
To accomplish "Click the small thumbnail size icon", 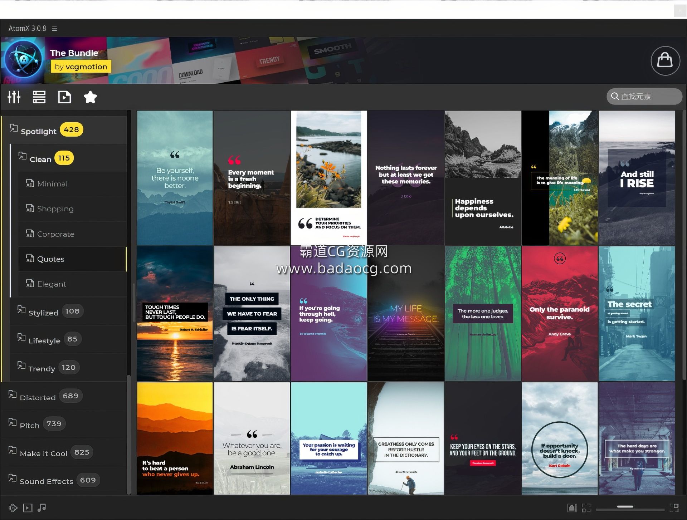I will [x=586, y=508].
